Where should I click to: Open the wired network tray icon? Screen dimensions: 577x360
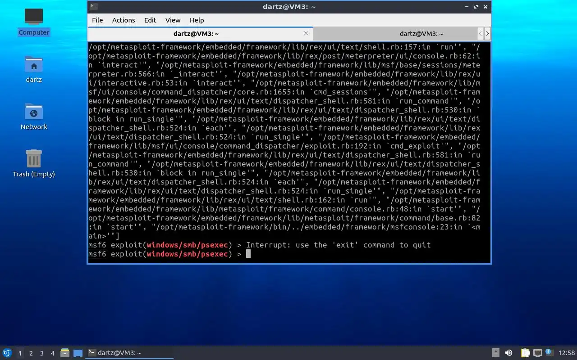click(537, 353)
